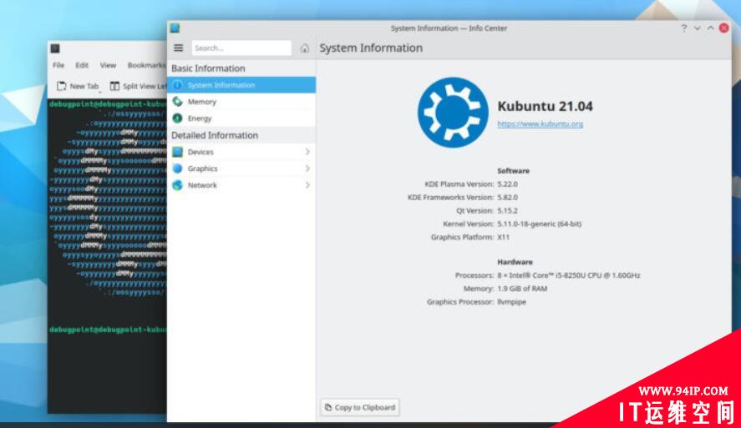Click the System Information info icon
This screenshot has width=741, height=428.
pos(178,85)
